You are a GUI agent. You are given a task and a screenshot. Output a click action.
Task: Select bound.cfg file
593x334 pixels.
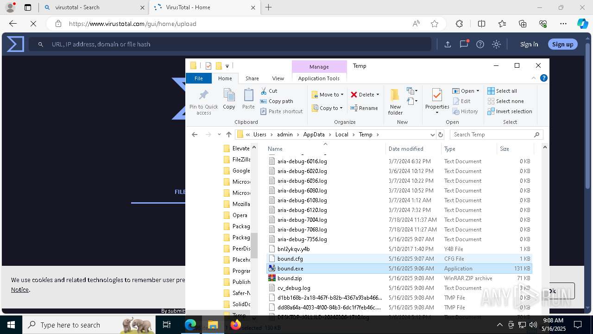click(x=399, y=259)
